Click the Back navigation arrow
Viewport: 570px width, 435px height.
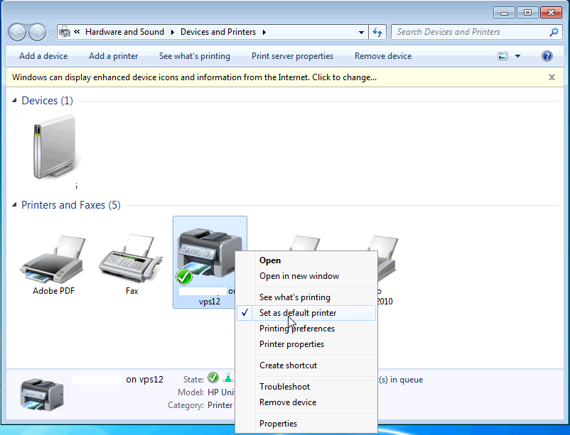pyautogui.click(x=16, y=32)
